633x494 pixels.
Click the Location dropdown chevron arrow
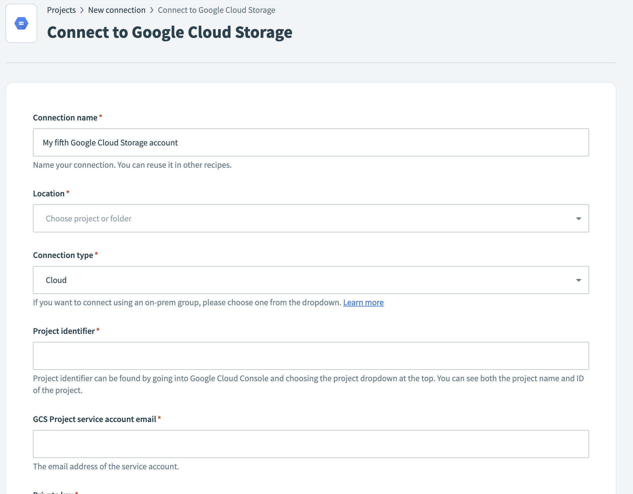(578, 218)
